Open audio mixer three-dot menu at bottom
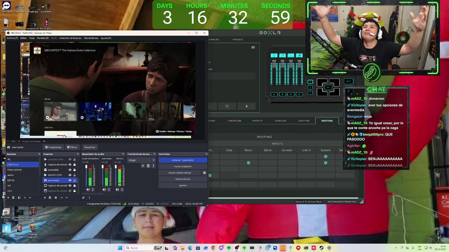 pos(89,197)
